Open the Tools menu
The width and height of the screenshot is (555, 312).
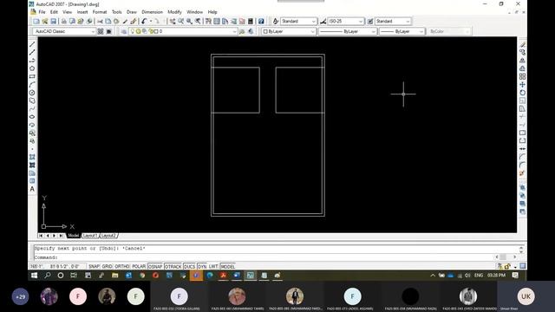(117, 12)
